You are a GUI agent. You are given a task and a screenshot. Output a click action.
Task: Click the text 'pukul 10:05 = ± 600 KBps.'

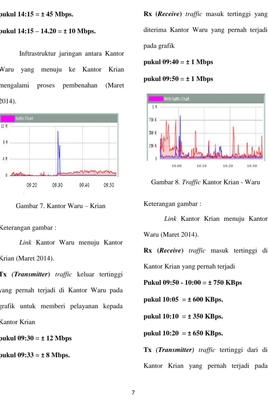tap(183, 300)
